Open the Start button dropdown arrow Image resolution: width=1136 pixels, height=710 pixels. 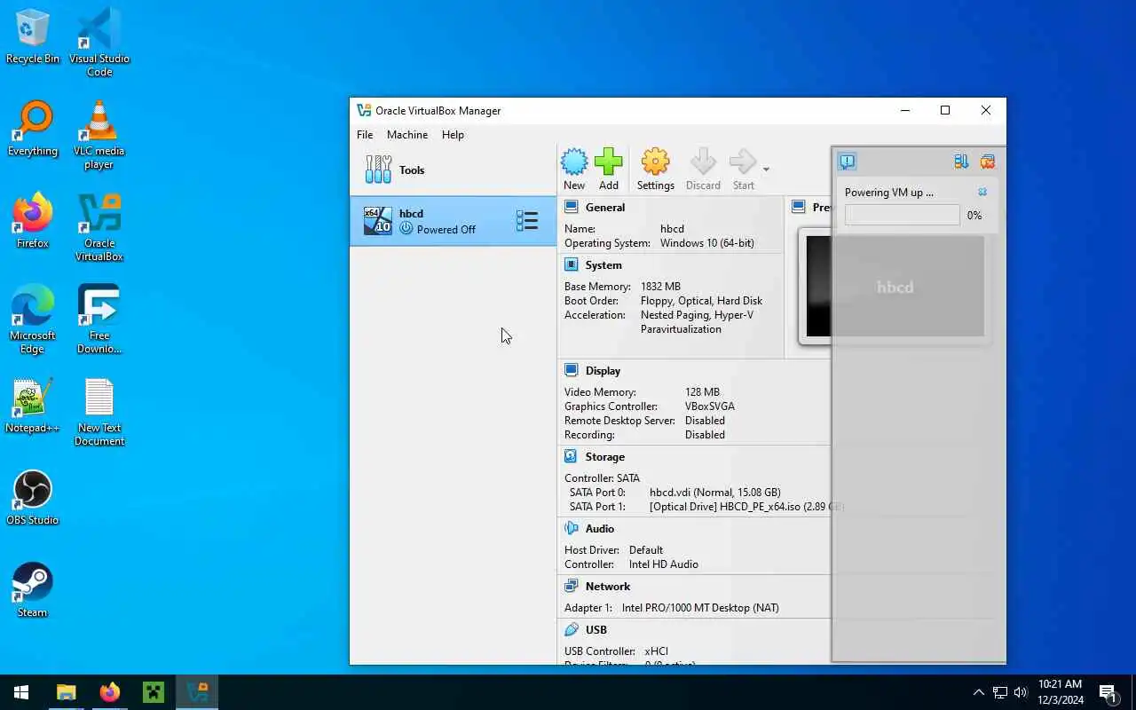(x=766, y=170)
